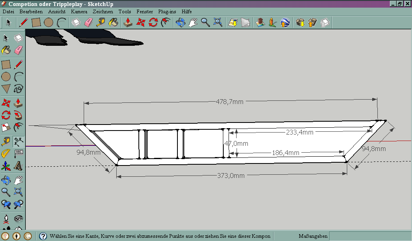412x241 pixels.
Task: Click Zoom Extents in the top toolbar
Action: point(218,22)
